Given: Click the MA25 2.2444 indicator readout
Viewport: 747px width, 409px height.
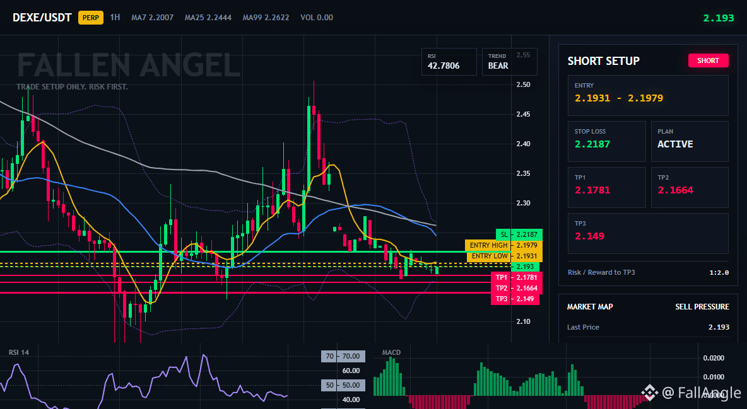Looking at the screenshot, I should click(x=208, y=17).
